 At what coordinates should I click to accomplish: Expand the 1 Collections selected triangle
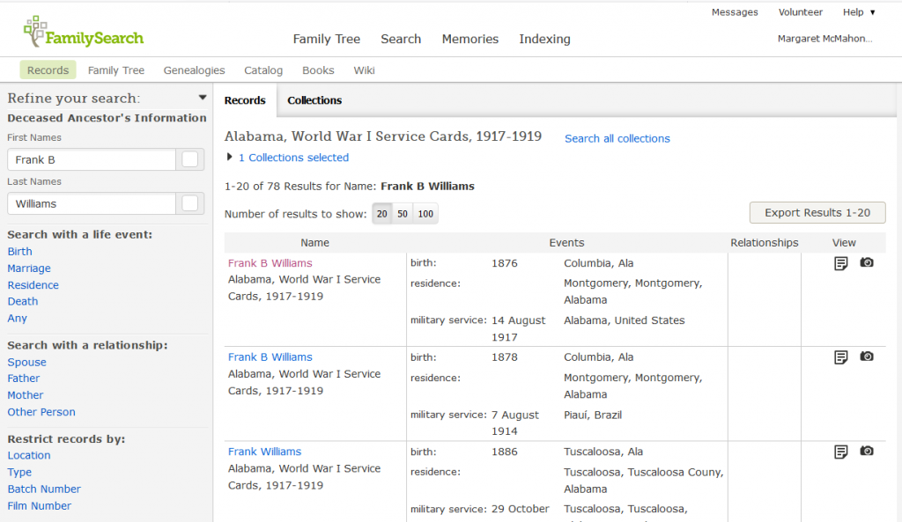click(x=230, y=157)
